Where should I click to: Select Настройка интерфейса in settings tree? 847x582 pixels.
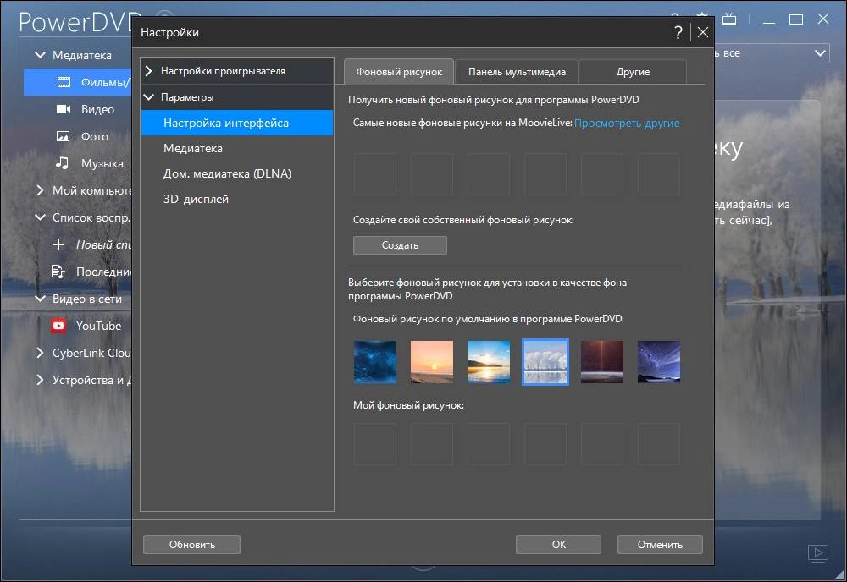pos(236,123)
